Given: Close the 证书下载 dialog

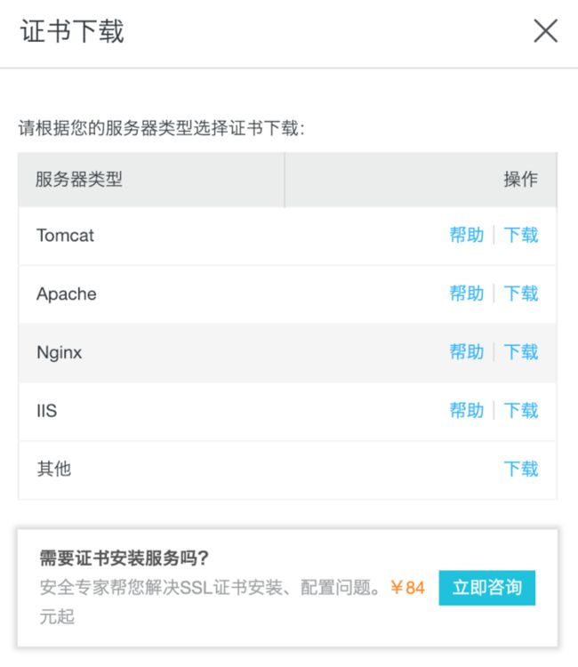Looking at the screenshot, I should click(546, 30).
